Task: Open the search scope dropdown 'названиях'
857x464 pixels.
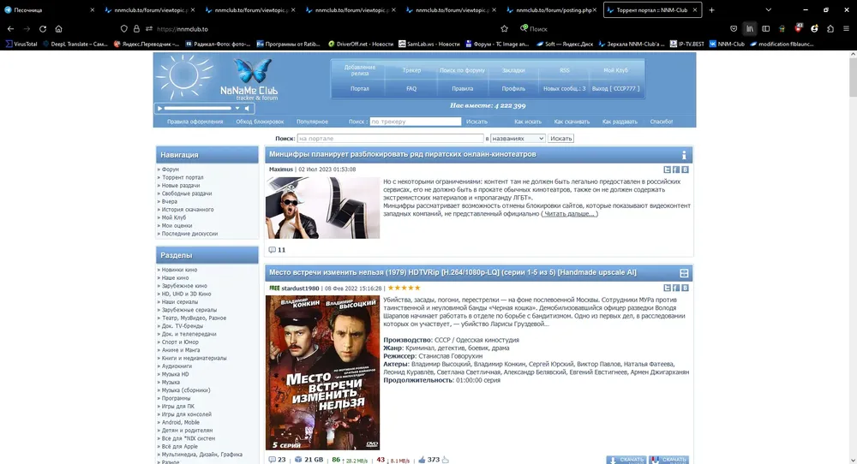Action: [518, 139]
